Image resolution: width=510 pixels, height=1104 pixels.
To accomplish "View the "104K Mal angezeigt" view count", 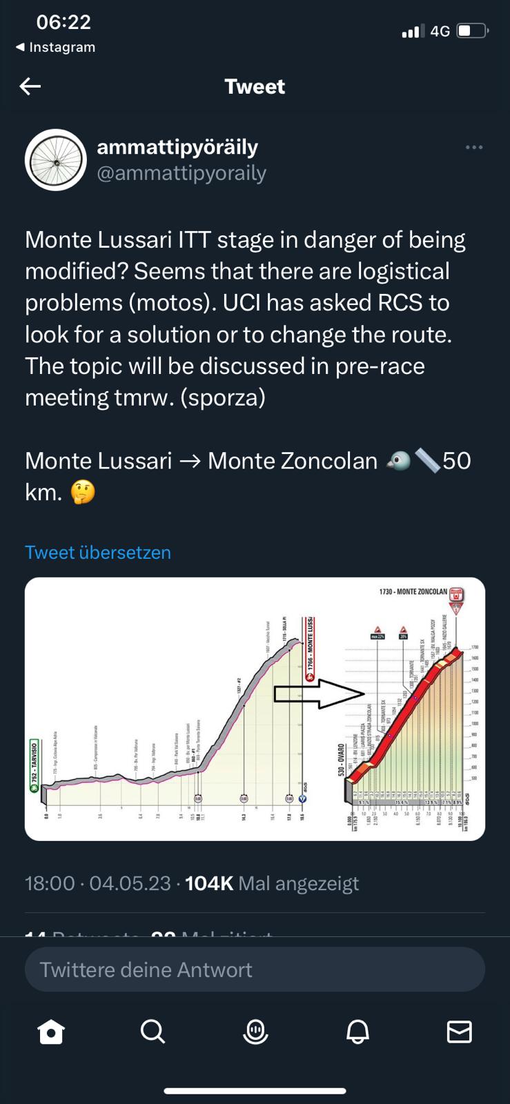I will pos(272,883).
